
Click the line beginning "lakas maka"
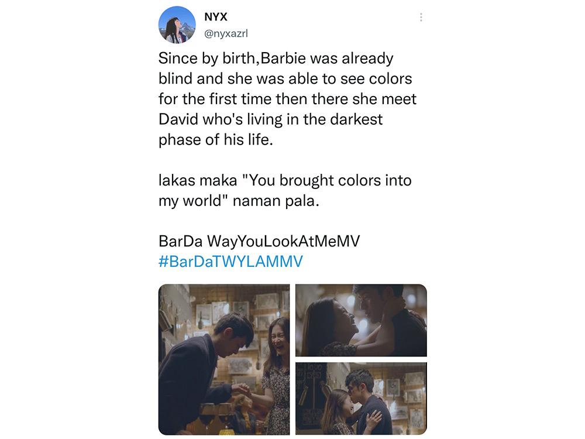point(285,180)
